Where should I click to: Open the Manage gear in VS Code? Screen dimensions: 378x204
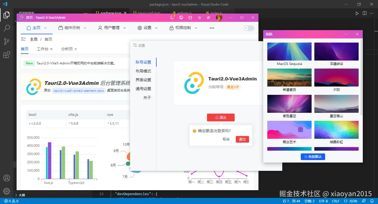[7, 191]
